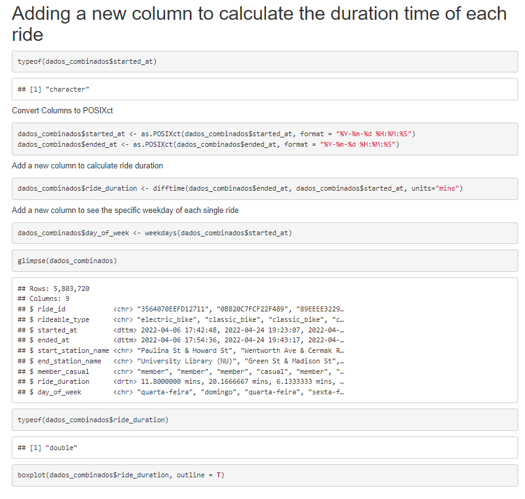Viewport: 525px width, 499px height.
Task: Click the typeof ride_duration code block
Action: pos(265,420)
